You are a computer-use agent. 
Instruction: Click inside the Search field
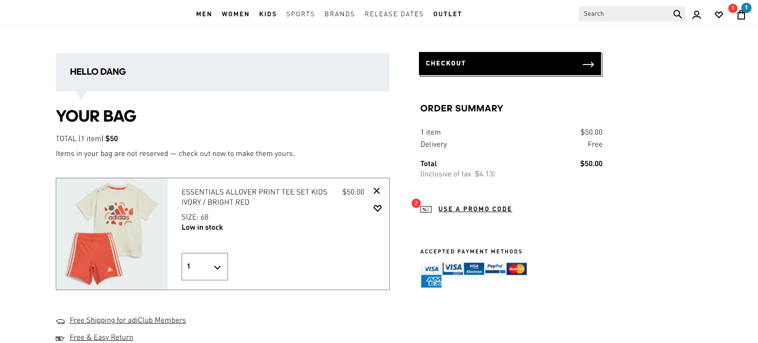click(625, 14)
